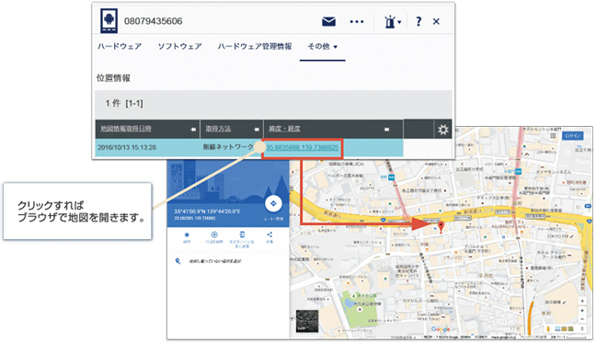This screenshot has width=596, height=342.
Task: Click the round route directions button
Action: tap(273, 204)
